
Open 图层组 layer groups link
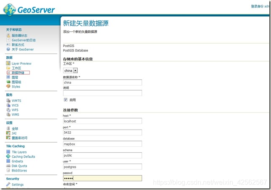tap(16, 82)
